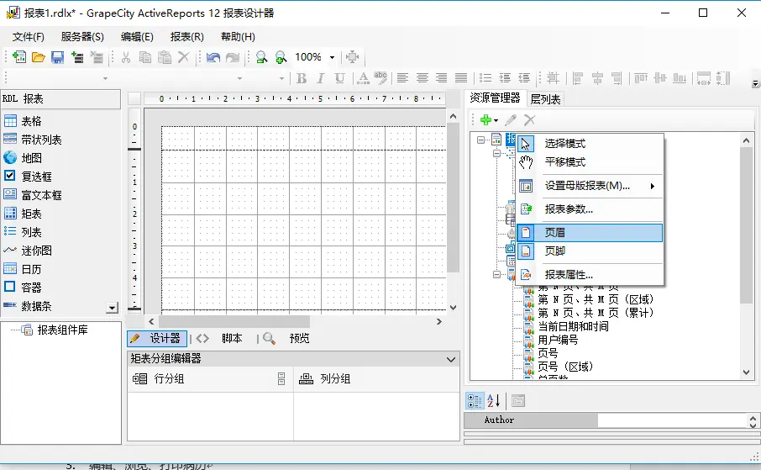Open the 文件(F) menu
The width and height of the screenshot is (761, 470).
pos(29,37)
